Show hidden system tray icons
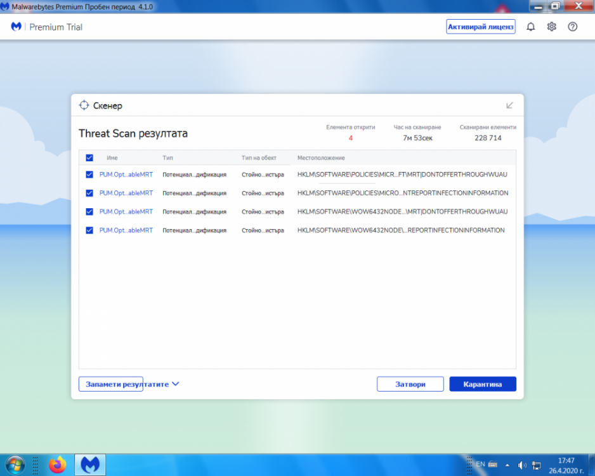Screen dimensions: 595x476 (x=507, y=465)
